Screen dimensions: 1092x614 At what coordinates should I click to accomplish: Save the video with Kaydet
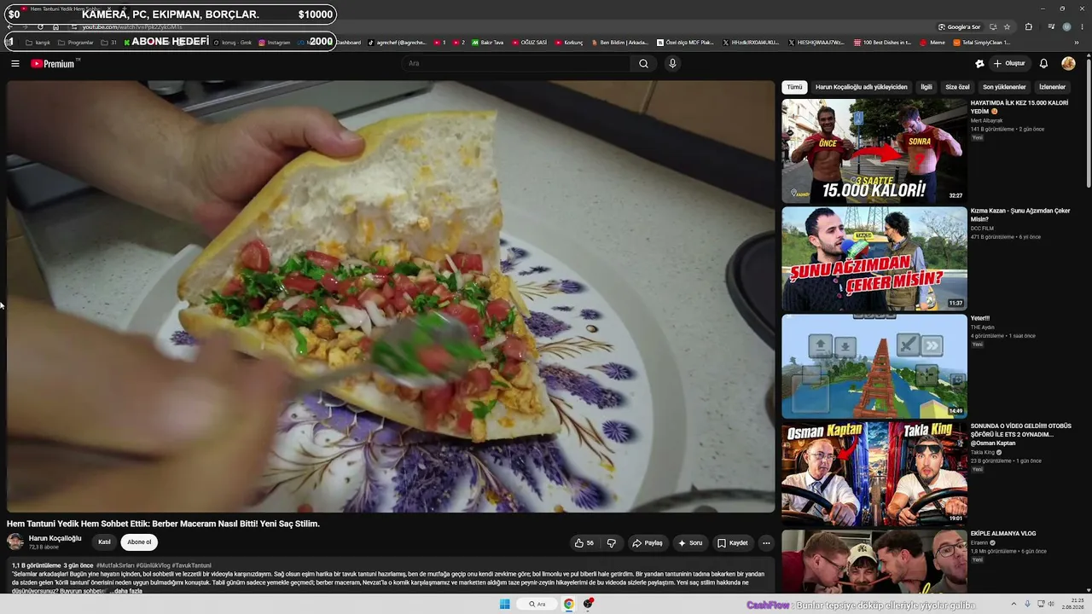[732, 543]
